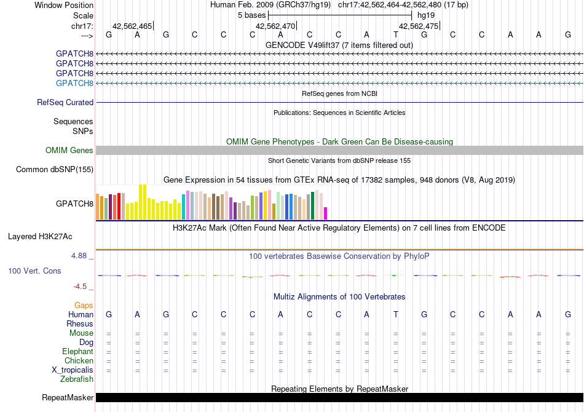Click the Zebrafish species label
The image size is (584, 412).
point(77,379)
